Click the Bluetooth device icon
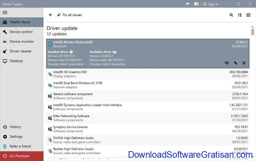The width and height of the screenshot is (256, 161). coord(50,44)
